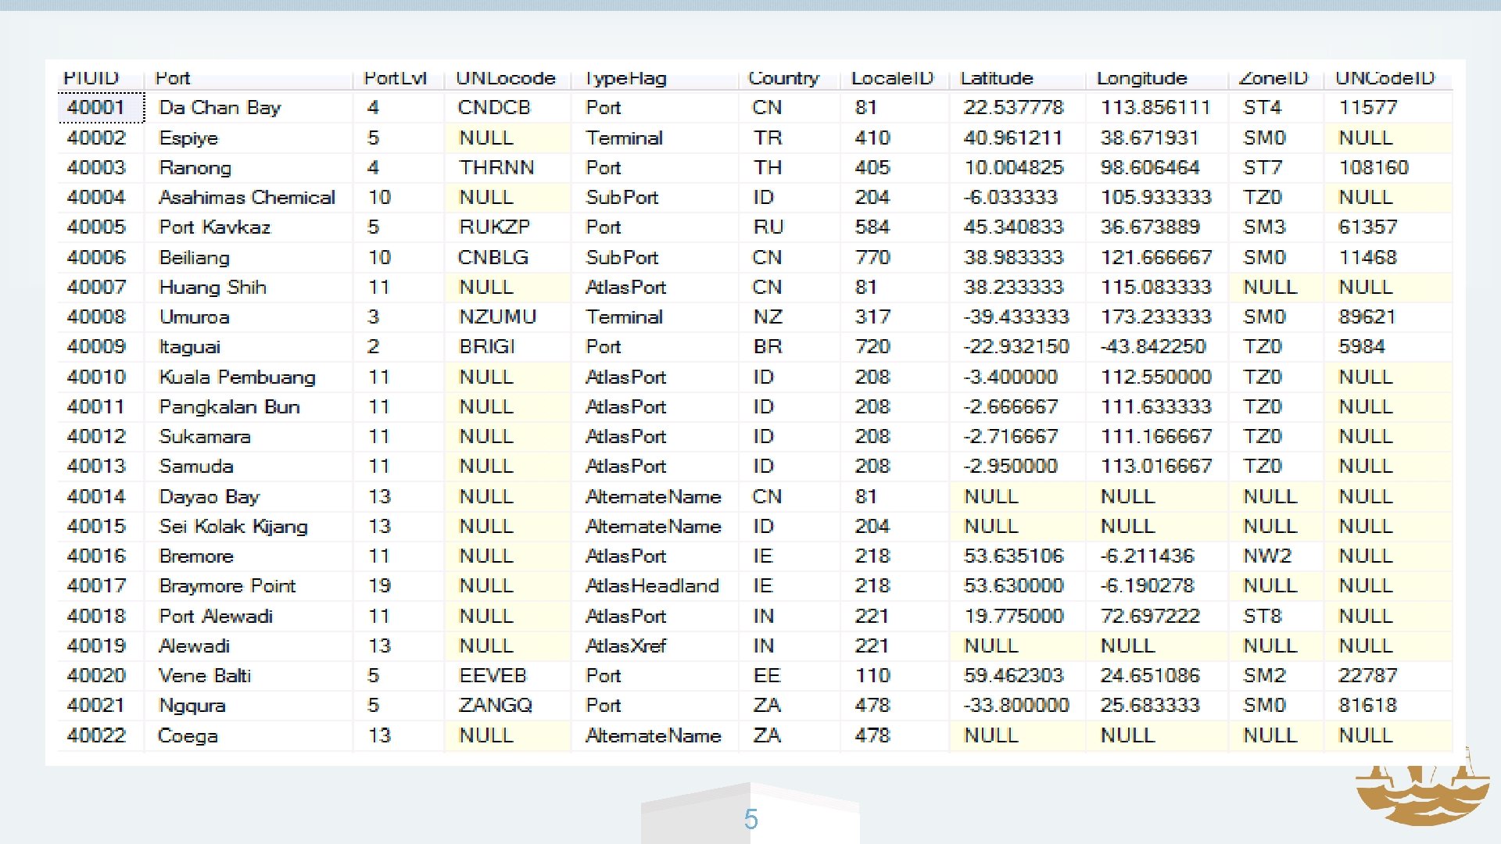The width and height of the screenshot is (1501, 844).
Task: Click the UNLocode column header
Action: coord(507,78)
